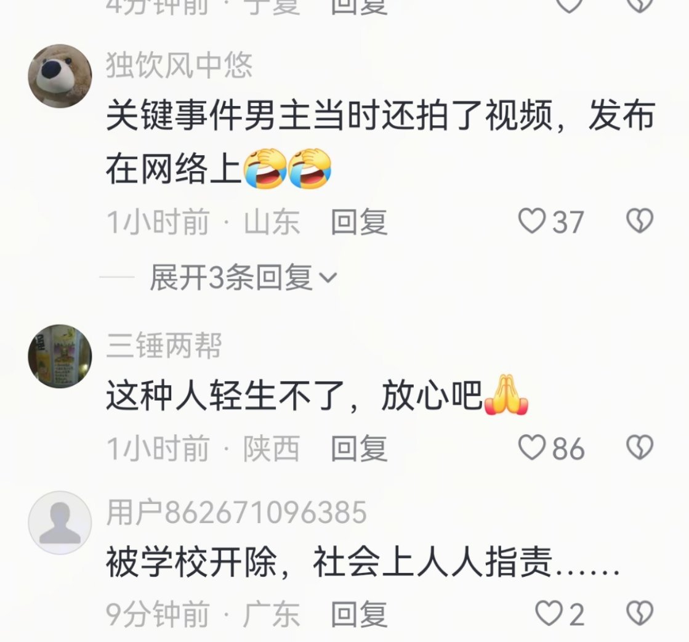This screenshot has width=689, height=642.
Task: Open username 三锤两帮
Action: pos(164,346)
